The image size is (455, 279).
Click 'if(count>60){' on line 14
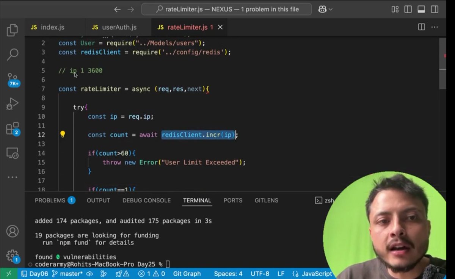pos(111,153)
